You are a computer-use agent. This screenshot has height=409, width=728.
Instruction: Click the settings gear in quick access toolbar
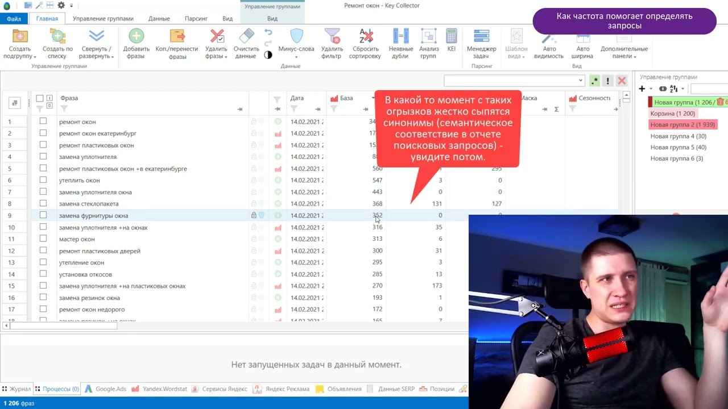tap(61, 5)
